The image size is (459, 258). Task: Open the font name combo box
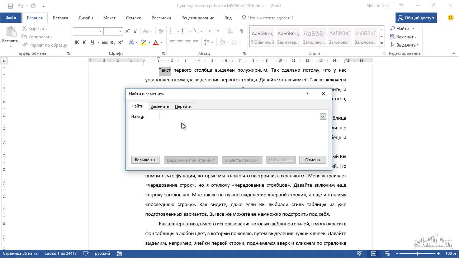pyautogui.click(x=88, y=32)
